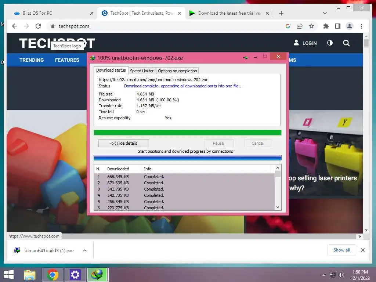Open the FEATURES menu on TechSpot
The width and height of the screenshot is (376, 282).
coord(67,60)
